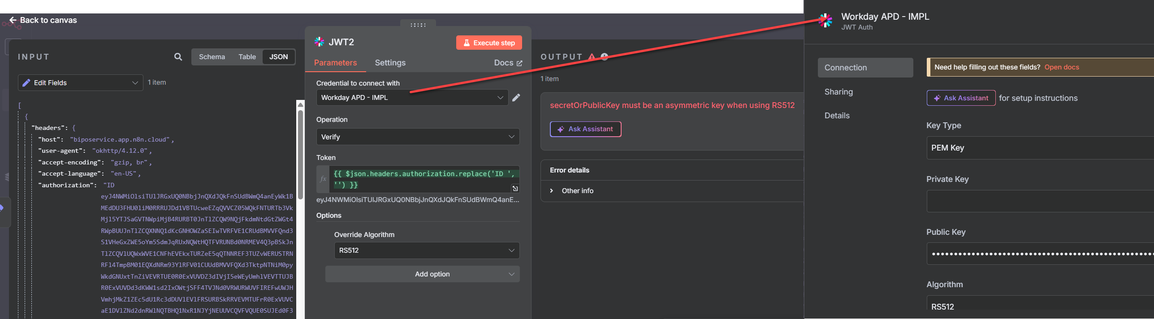Switch INPUT view to Schema
This screenshot has width=1154, height=319.
coord(212,57)
